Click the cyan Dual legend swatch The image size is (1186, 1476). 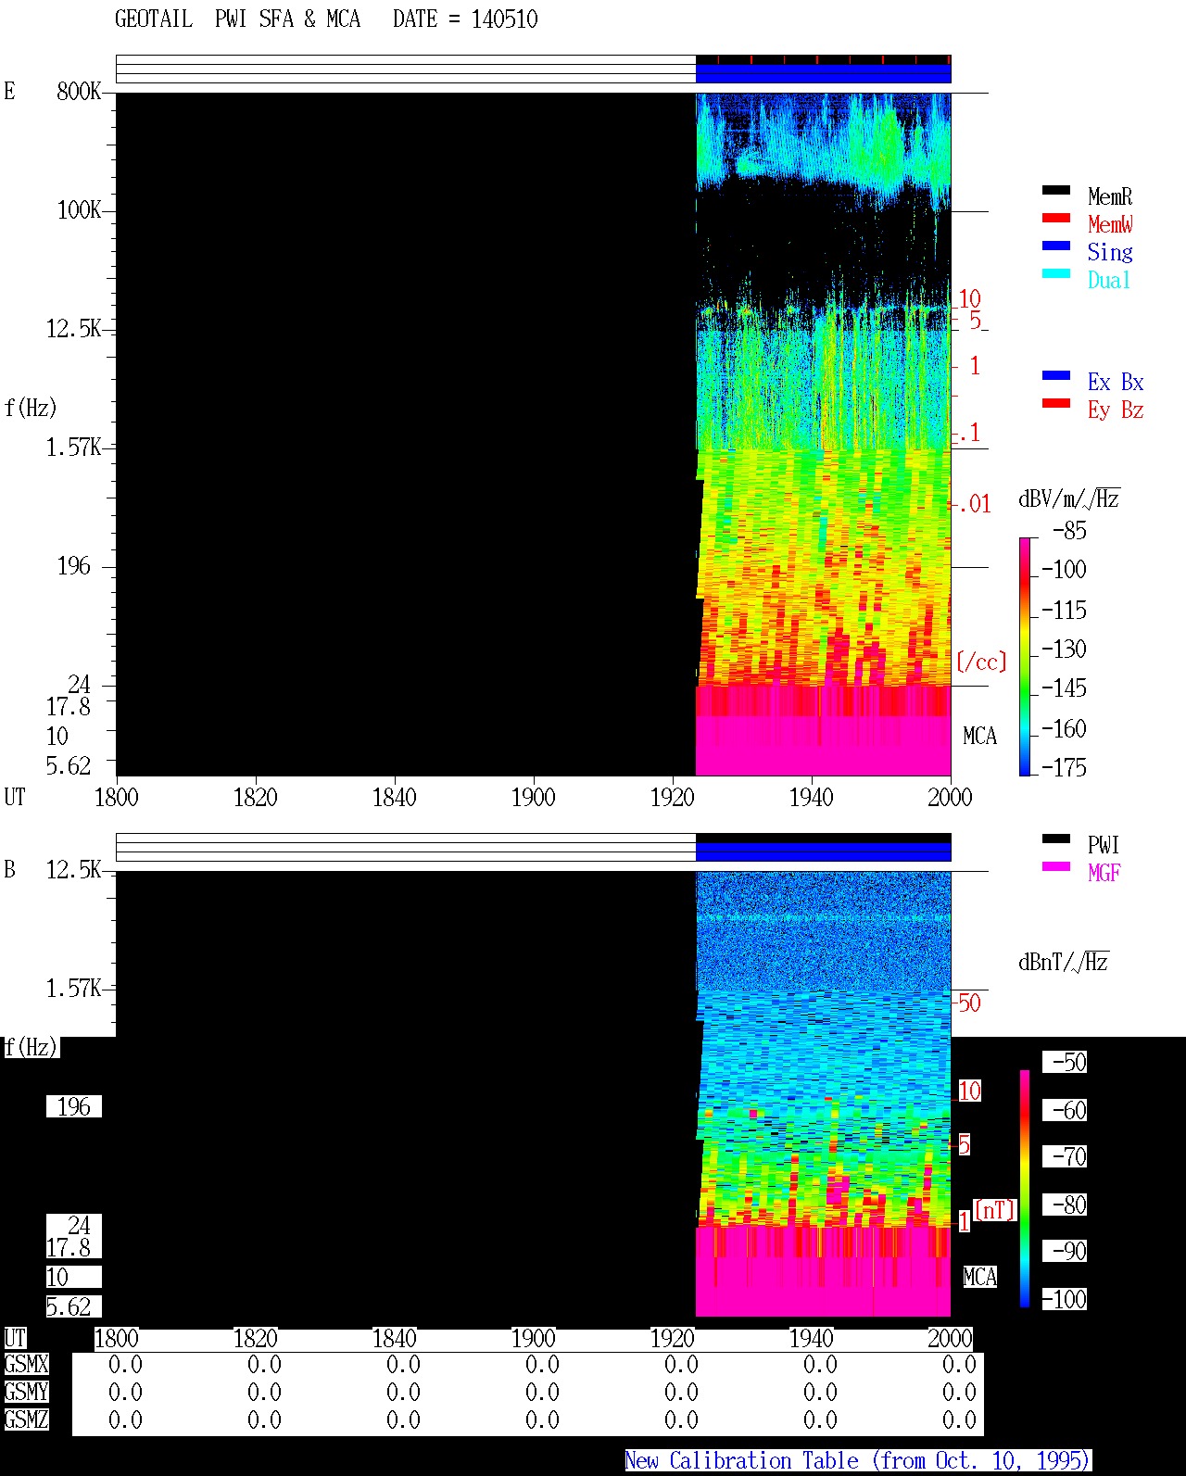coord(1055,273)
